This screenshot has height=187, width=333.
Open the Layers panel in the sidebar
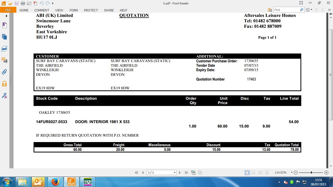(4, 49)
